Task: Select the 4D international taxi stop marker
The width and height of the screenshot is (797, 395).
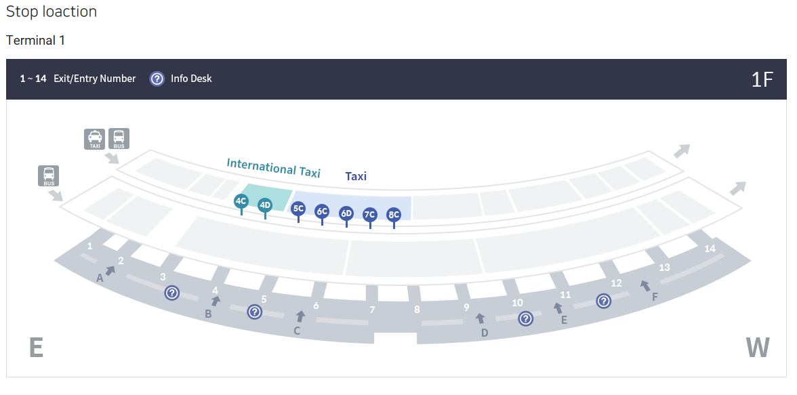Action: click(x=265, y=205)
